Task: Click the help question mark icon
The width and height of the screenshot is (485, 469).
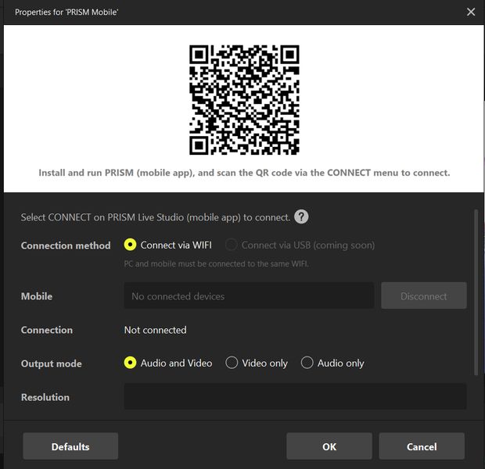Action: 301,217
